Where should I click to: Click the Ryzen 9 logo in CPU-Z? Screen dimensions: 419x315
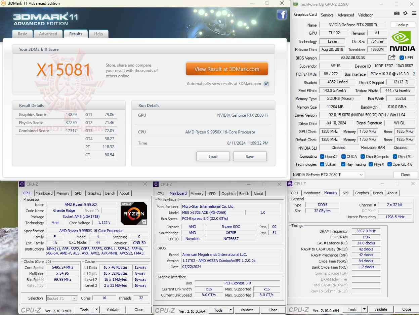pyautogui.click(x=134, y=213)
